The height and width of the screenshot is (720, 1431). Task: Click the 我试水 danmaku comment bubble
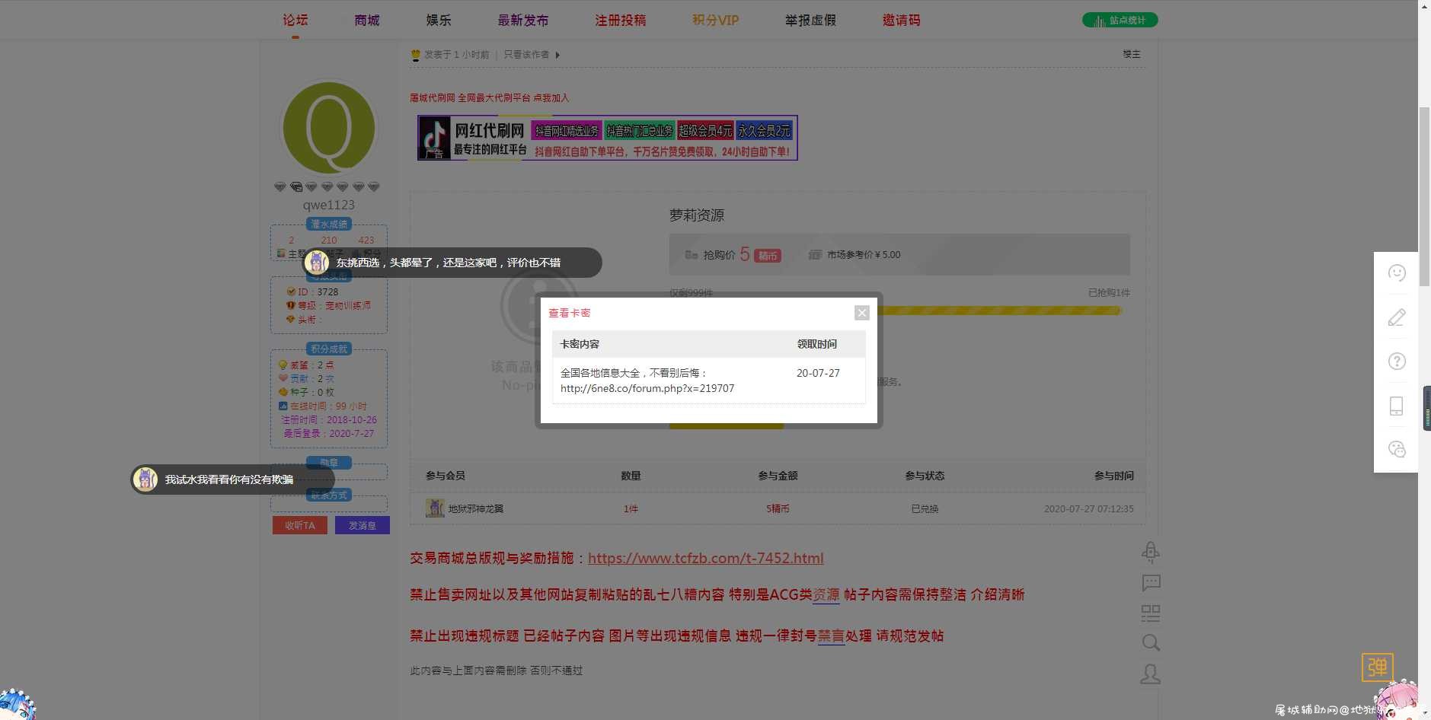(x=232, y=479)
